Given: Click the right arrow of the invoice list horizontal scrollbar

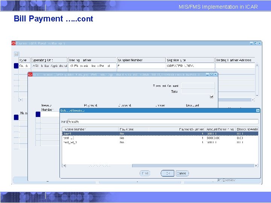Looking at the screenshot, I should (256, 166).
